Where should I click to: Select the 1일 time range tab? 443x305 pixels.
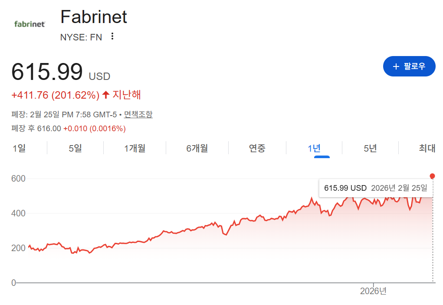tap(20, 148)
